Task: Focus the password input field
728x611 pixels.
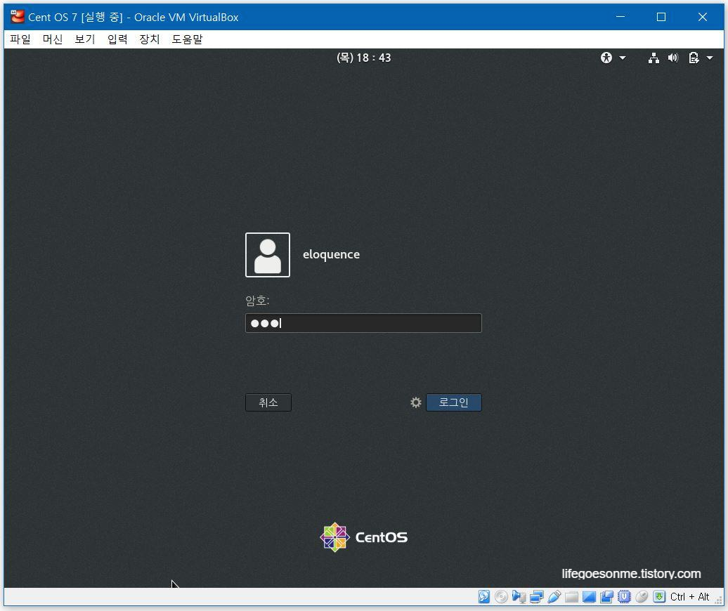Action: [x=363, y=323]
